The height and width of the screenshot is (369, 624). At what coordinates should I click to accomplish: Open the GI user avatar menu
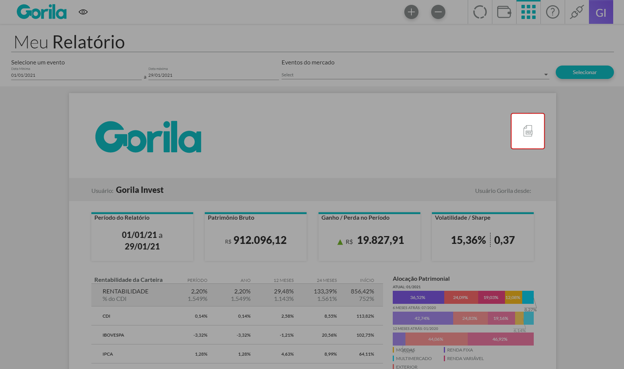click(601, 12)
